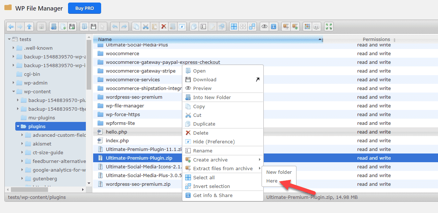
Task: Select the hello.php file row
Action: pyautogui.click(x=266, y=132)
